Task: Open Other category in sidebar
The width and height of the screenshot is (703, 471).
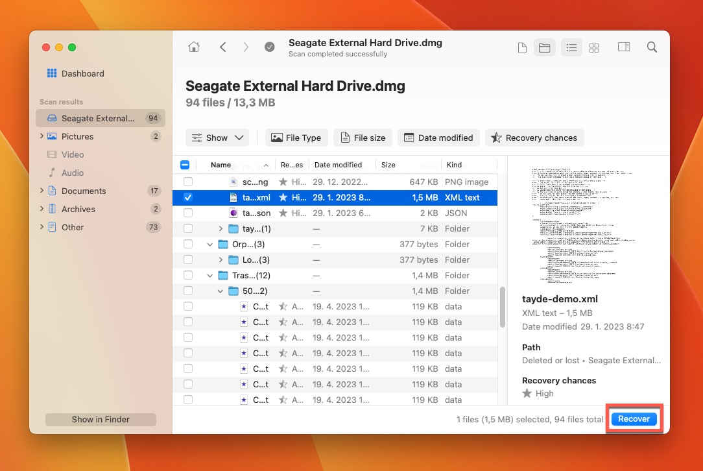Action: coord(101,228)
